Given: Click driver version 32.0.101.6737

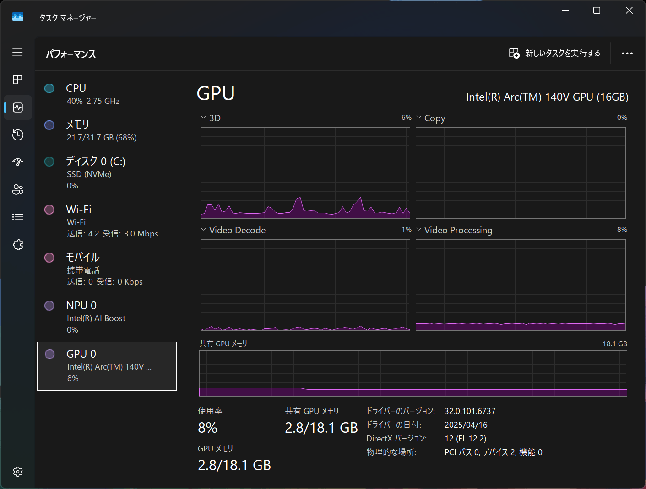Looking at the screenshot, I should click(470, 411).
